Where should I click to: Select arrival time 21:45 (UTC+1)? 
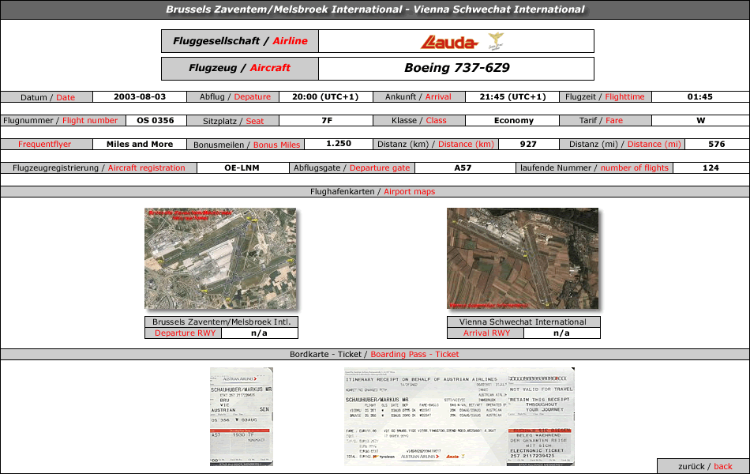pyautogui.click(x=512, y=96)
